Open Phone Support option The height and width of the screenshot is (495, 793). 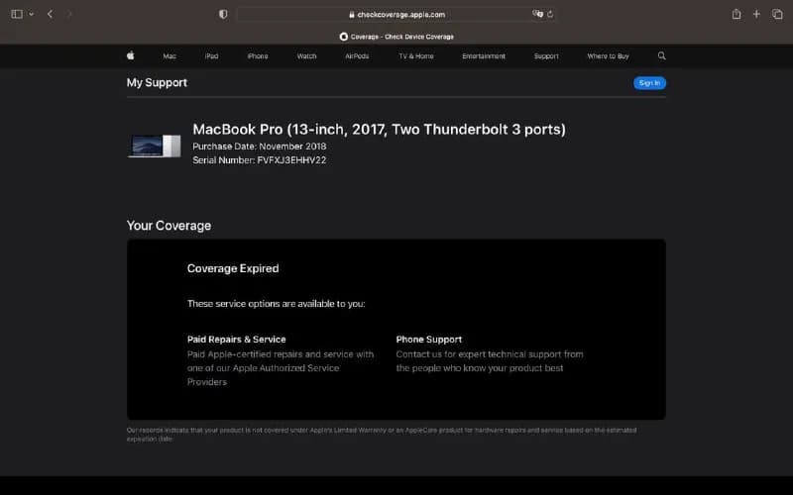(x=429, y=340)
